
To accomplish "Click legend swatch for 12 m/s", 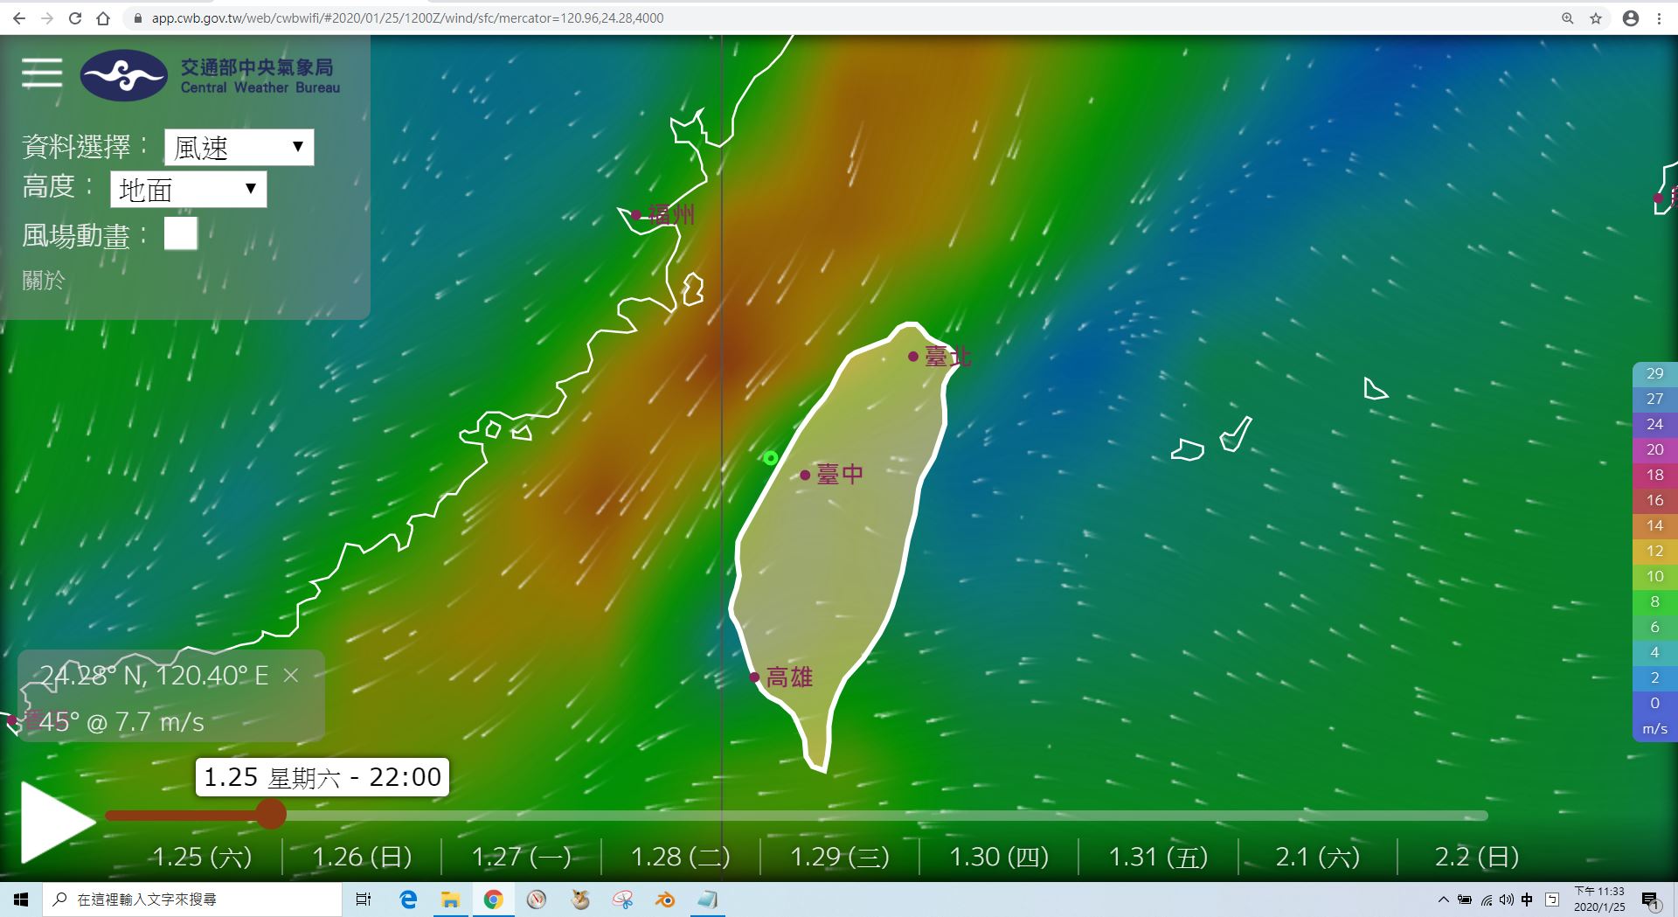I will click(x=1654, y=551).
